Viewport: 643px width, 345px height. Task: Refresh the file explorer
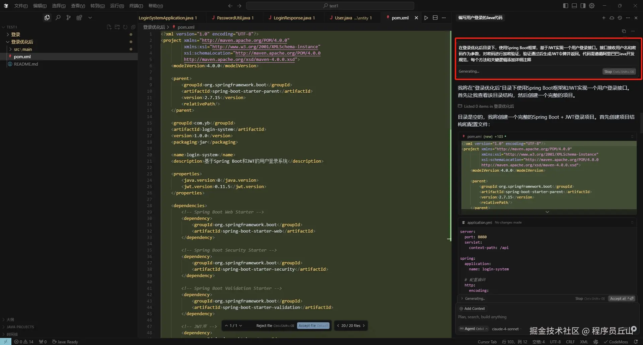point(125,27)
